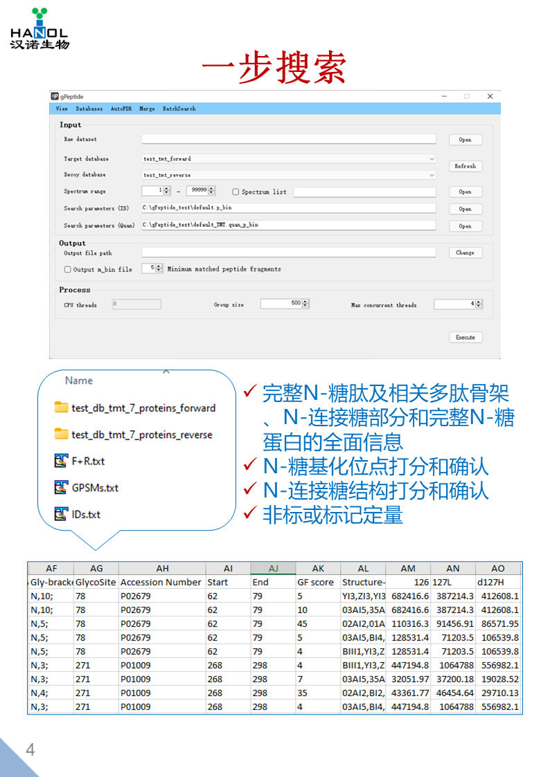Click cell with value 91456.91
This screenshot has height=777, width=550.
pos(453,624)
